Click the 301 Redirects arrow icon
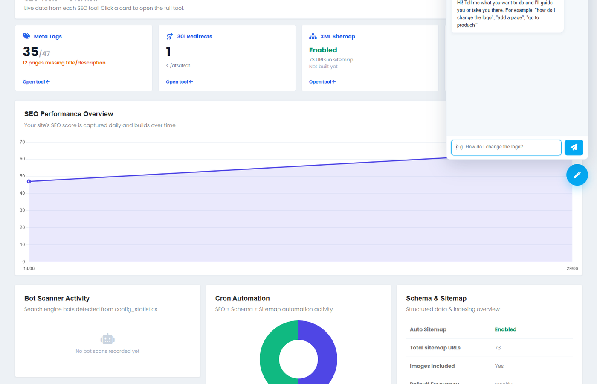 click(170, 36)
